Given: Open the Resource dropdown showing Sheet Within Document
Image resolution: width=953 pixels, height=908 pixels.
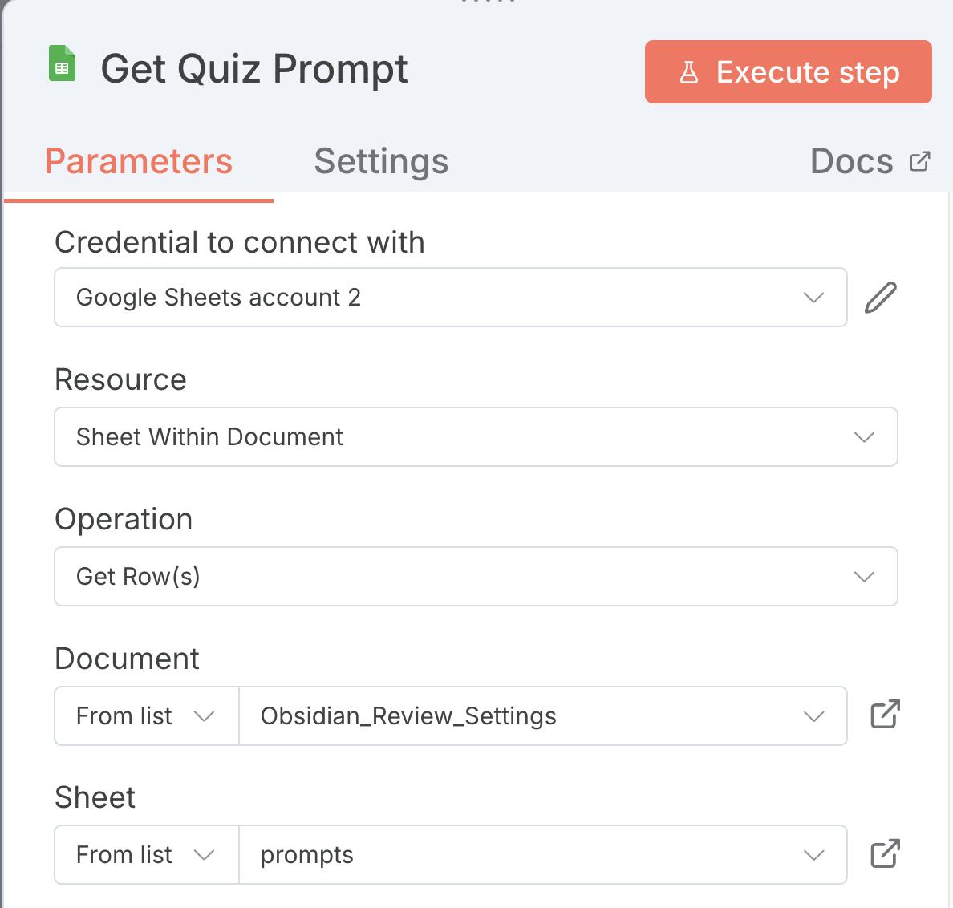Looking at the screenshot, I should [476, 437].
